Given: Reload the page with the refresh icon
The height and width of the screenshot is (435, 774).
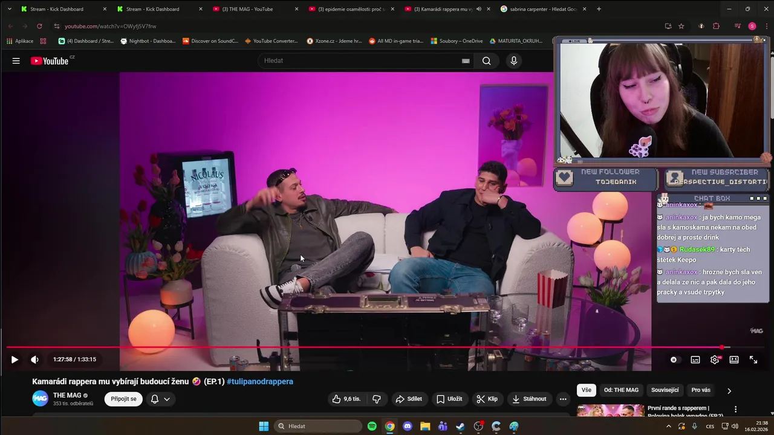Looking at the screenshot, I should pyautogui.click(x=39, y=26).
